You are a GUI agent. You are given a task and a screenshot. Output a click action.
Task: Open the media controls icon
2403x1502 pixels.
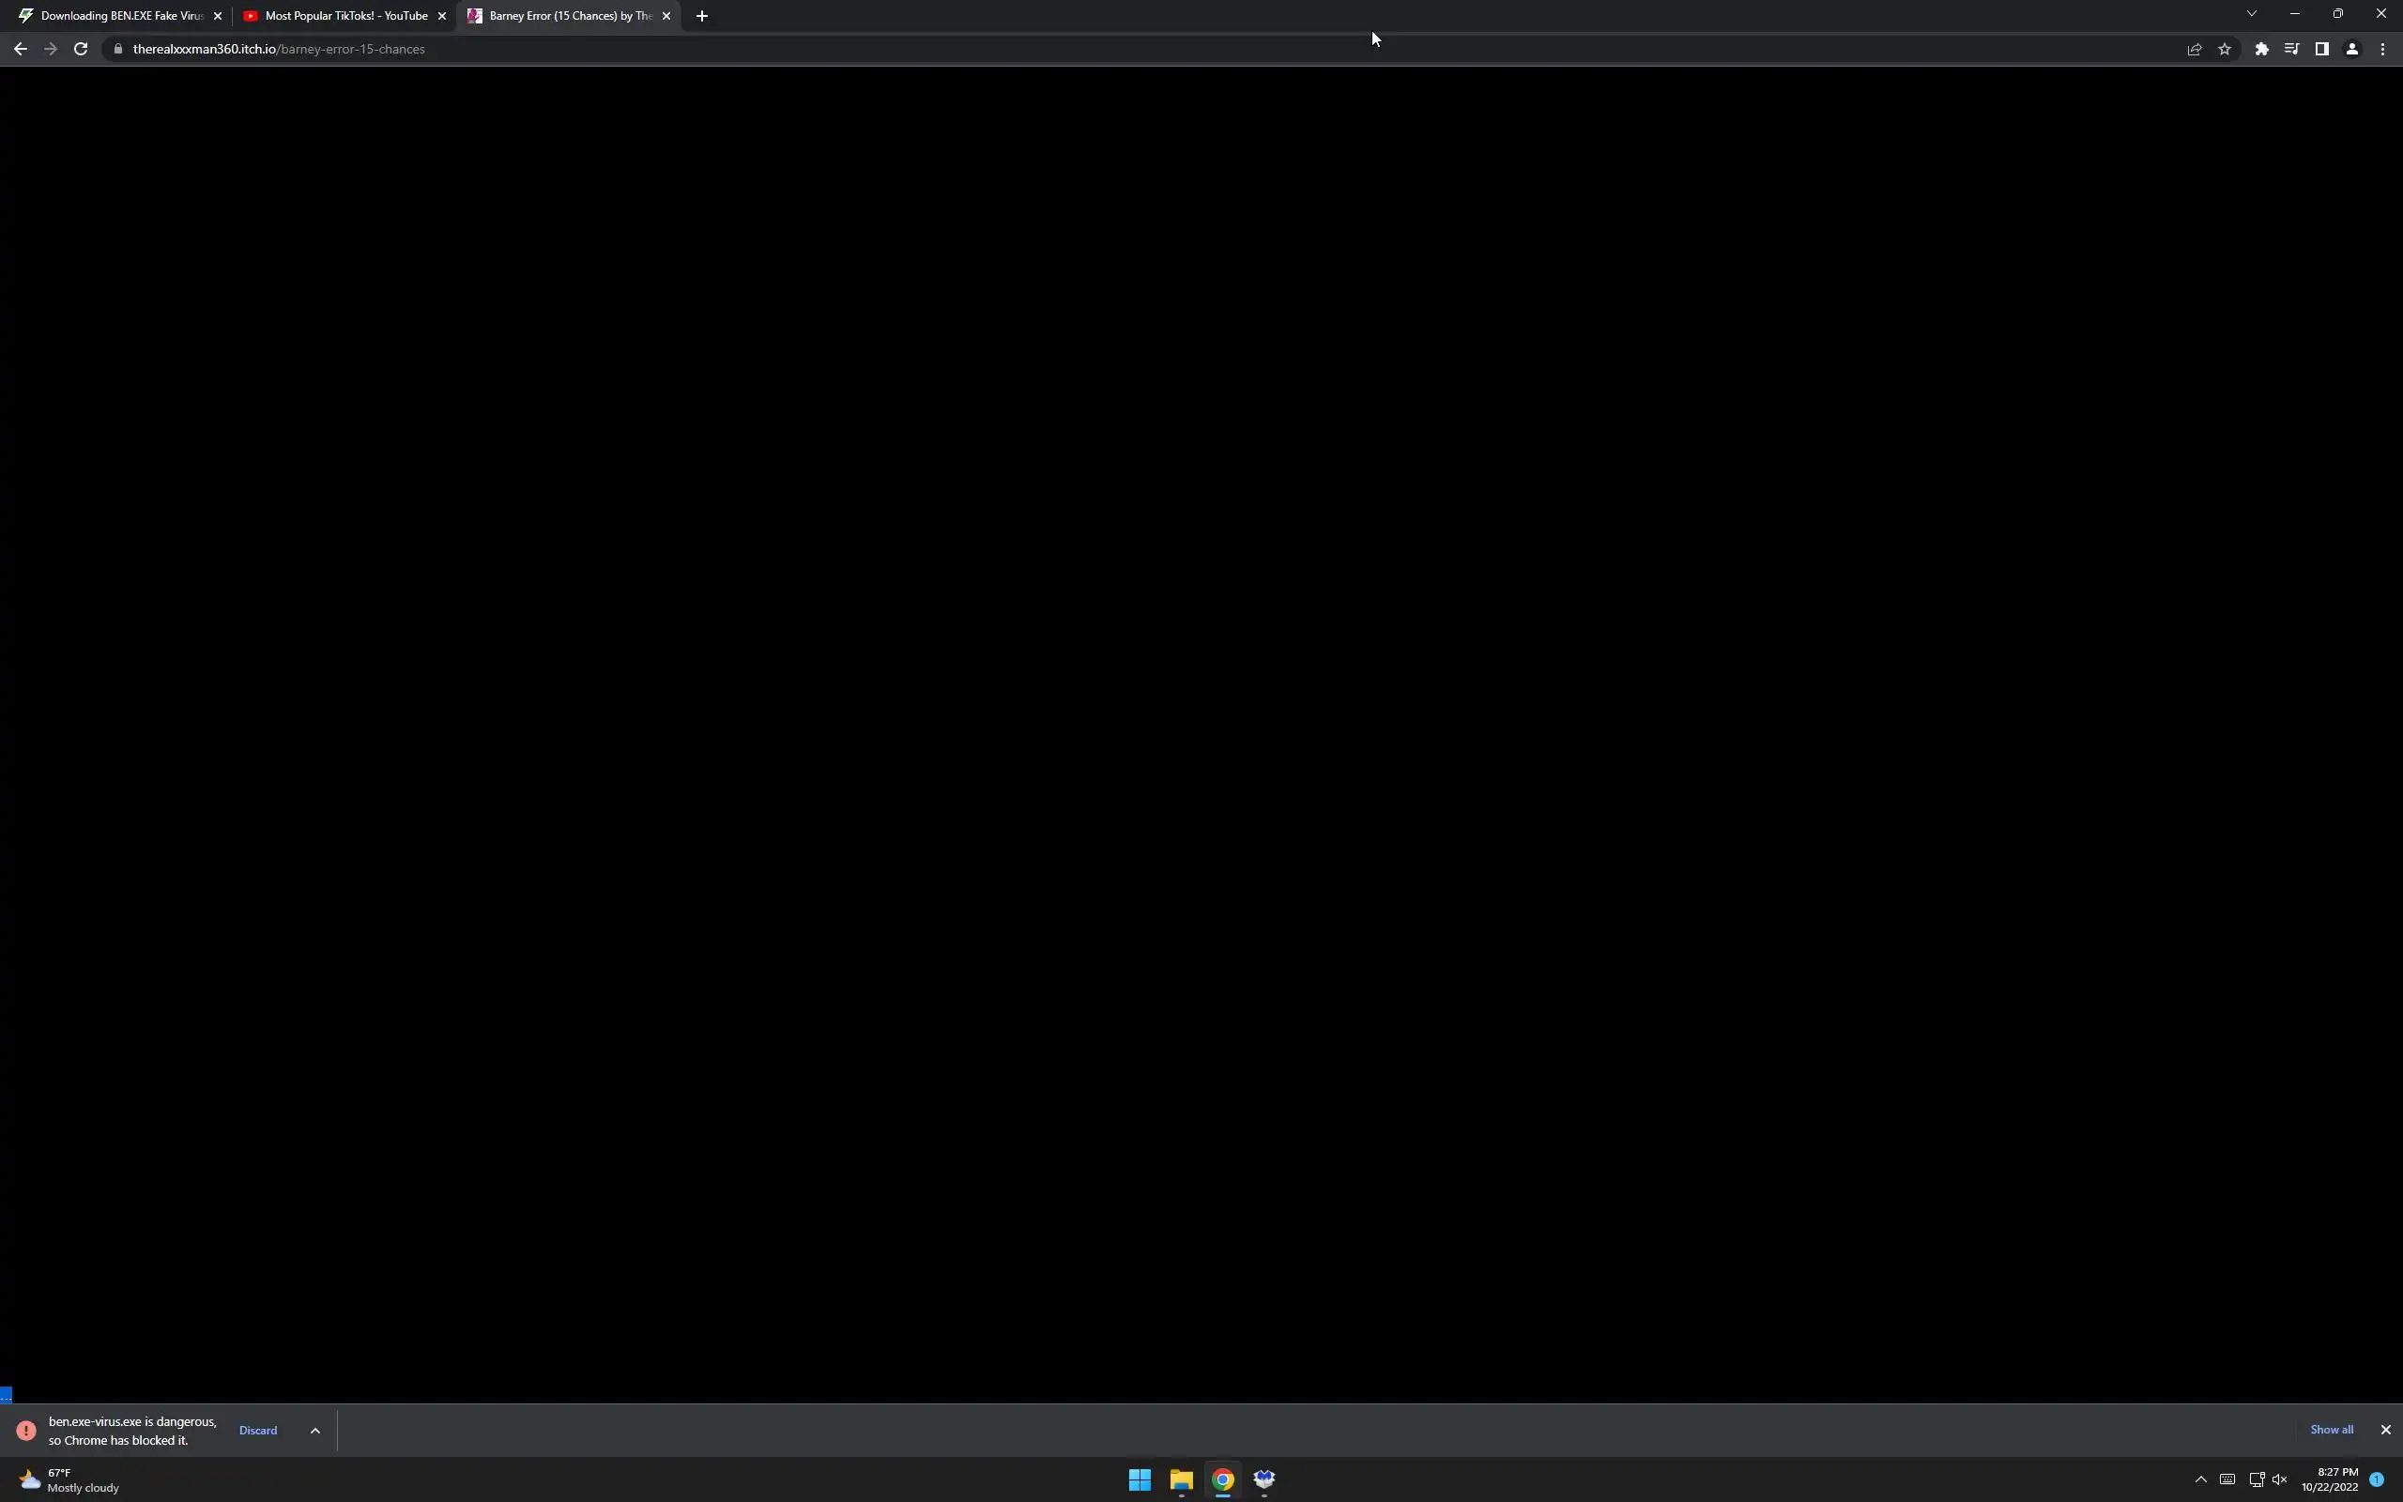click(2290, 49)
